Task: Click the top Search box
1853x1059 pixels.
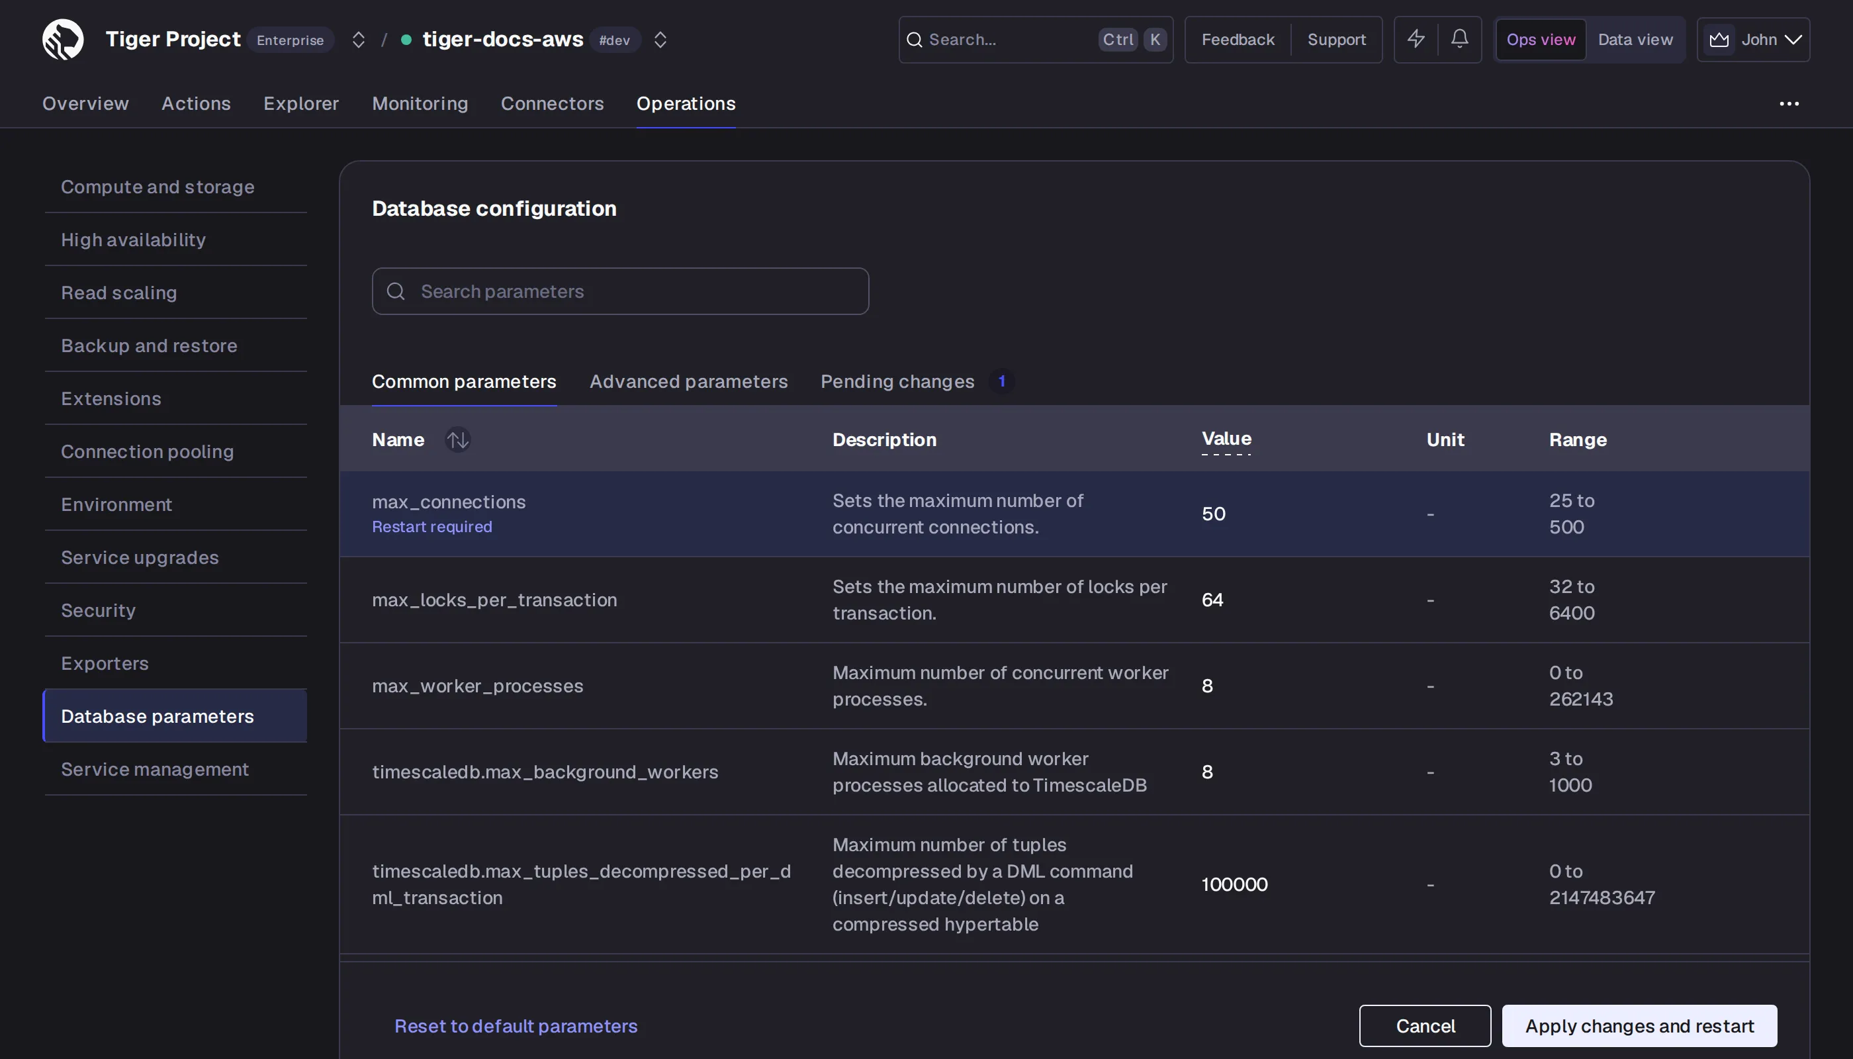Action: tap(1036, 39)
